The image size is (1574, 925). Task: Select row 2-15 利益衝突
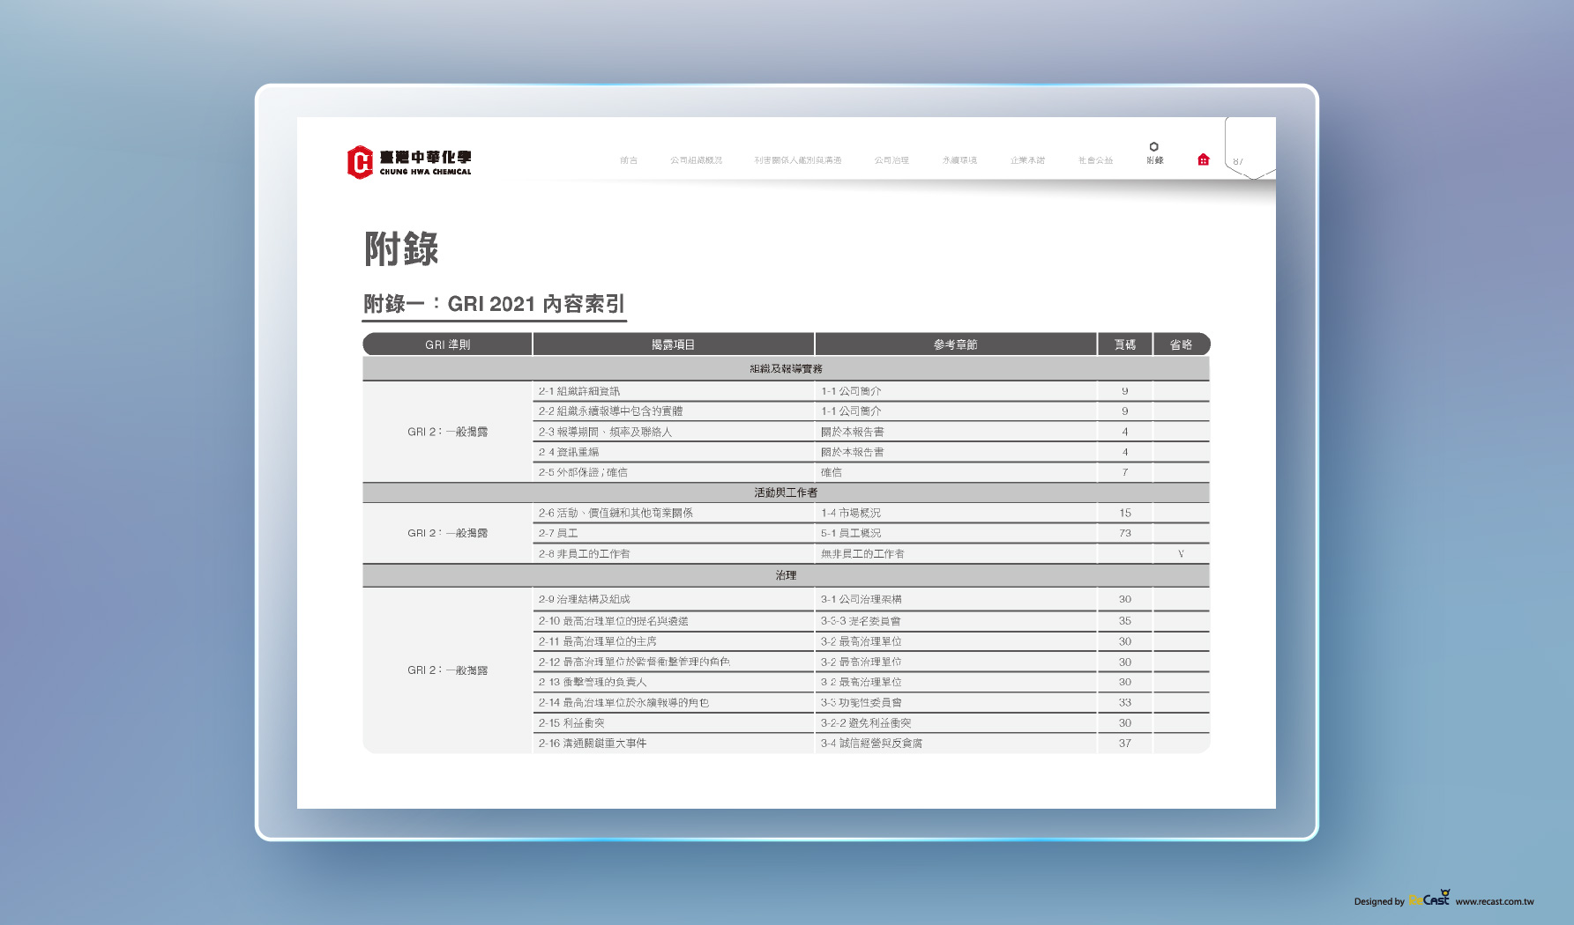tap(870, 722)
